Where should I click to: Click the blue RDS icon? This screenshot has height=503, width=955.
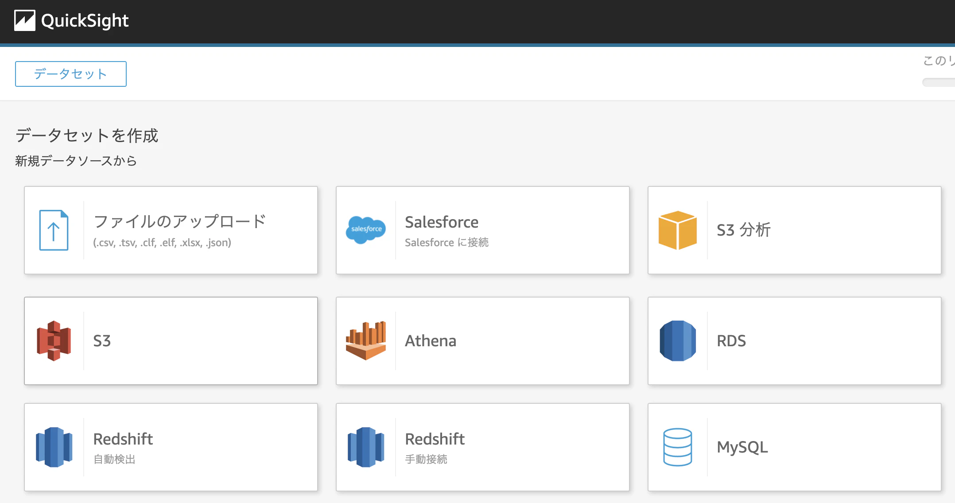[x=678, y=341]
